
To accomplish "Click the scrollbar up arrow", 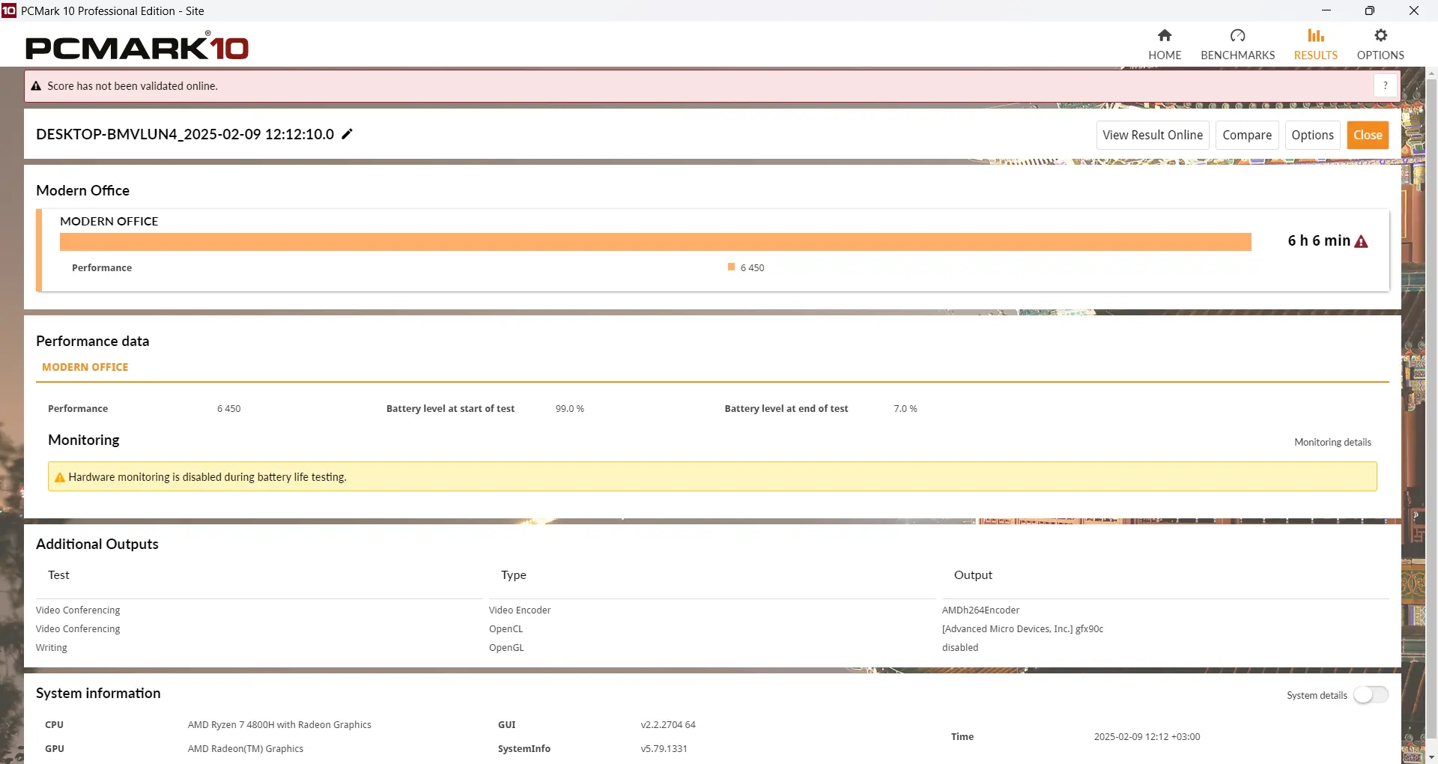I will click(1431, 73).
